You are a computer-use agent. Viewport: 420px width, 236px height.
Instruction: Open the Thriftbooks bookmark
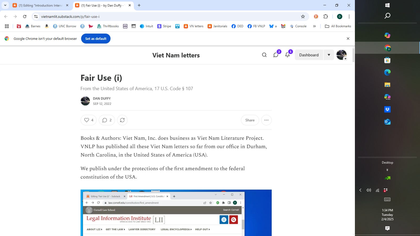point(108,26)
